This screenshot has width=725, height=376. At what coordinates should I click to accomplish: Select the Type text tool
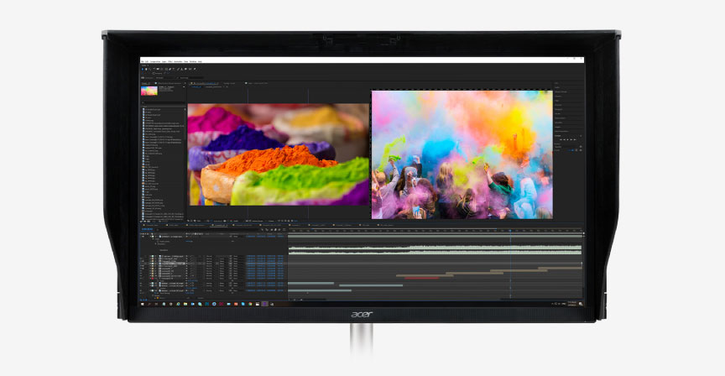tap(174, 70)
